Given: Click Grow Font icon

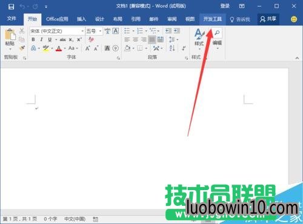Looking at the screenshot, I should [87, 48].
